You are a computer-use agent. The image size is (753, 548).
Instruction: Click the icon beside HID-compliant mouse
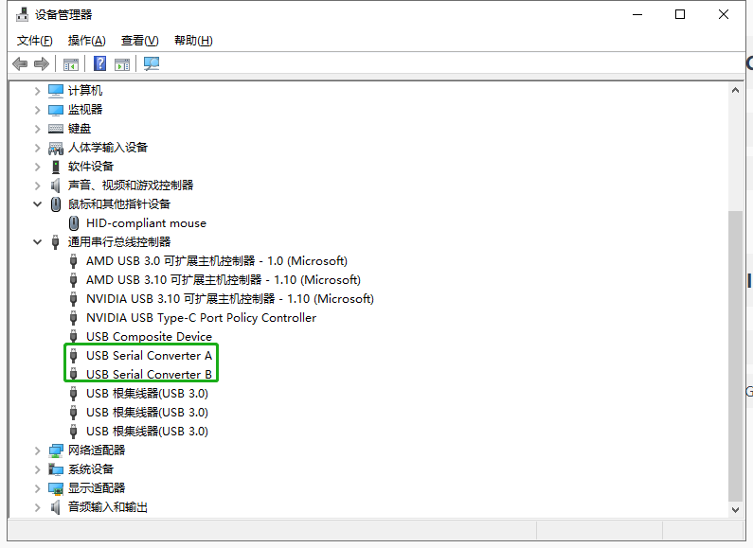pyautogui.click(x=74, y=223)
